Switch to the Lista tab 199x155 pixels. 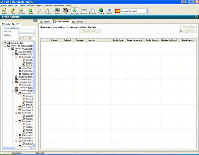[x=6, y=24]
